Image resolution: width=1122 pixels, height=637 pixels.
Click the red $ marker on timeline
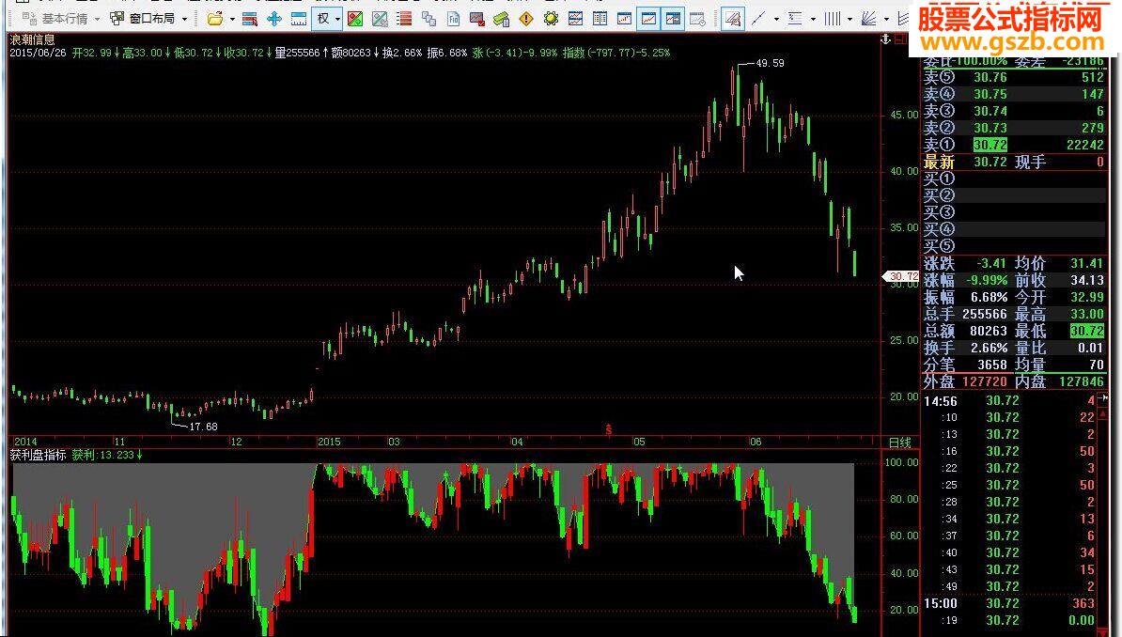(x=609, y=430)
